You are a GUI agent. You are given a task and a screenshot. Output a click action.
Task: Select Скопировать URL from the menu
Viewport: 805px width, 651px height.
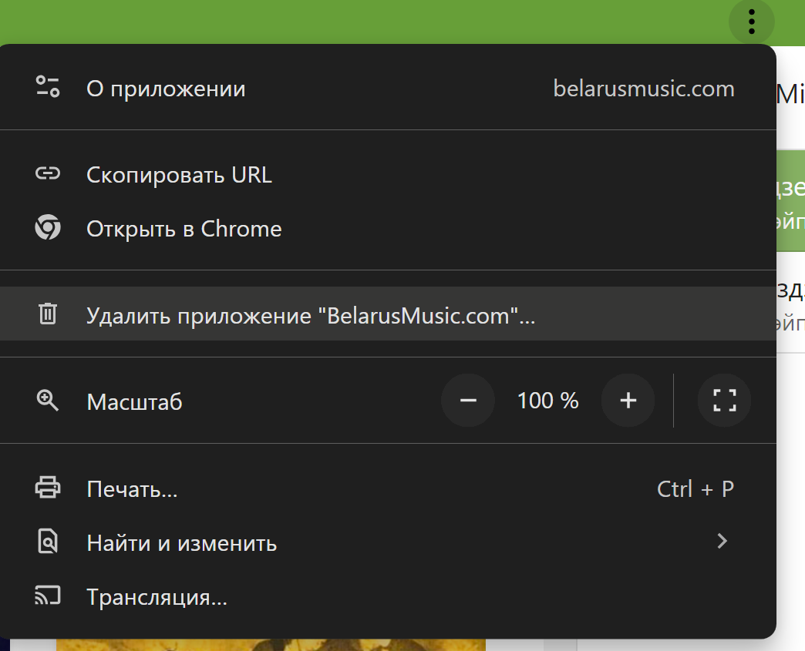pyautogui.click(x=179, y=175)
